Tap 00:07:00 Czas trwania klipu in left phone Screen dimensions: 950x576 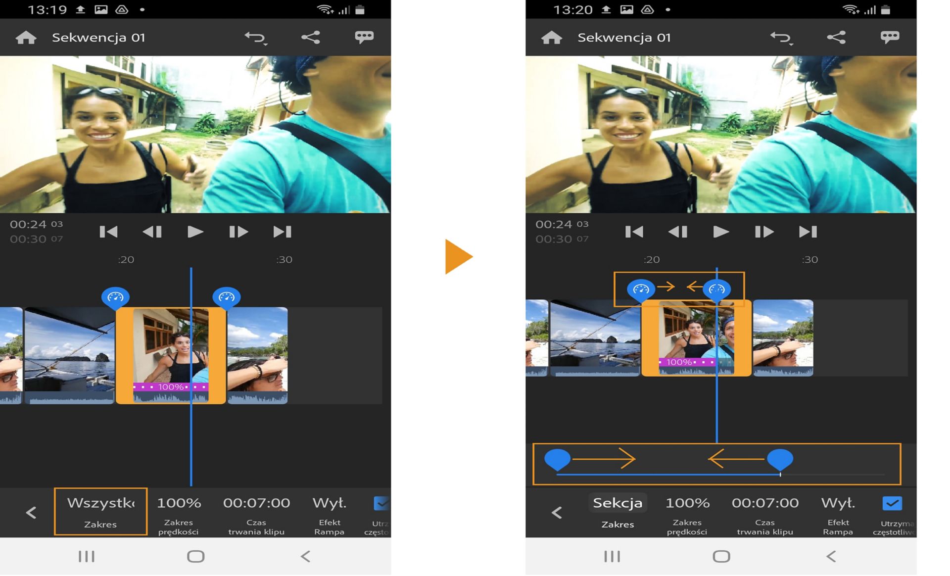tap(256, 513)
